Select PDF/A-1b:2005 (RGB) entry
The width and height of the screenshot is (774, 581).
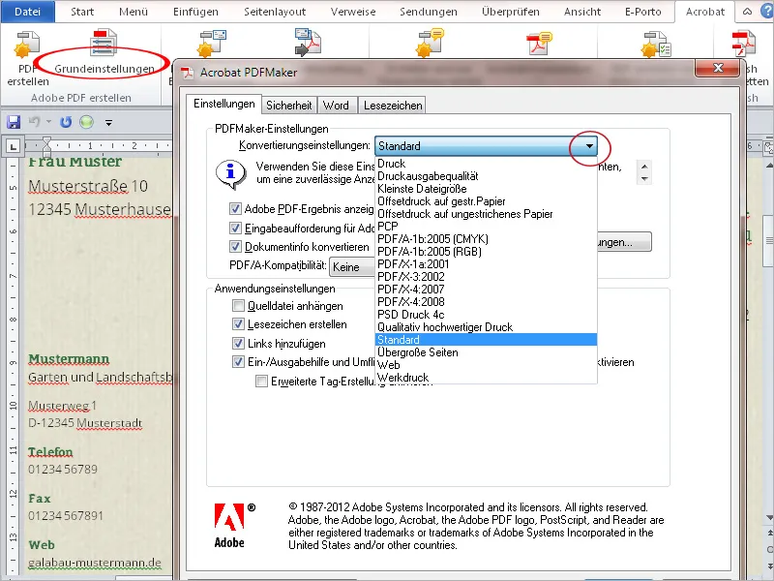pyautogui.click(x=486, y=252)
